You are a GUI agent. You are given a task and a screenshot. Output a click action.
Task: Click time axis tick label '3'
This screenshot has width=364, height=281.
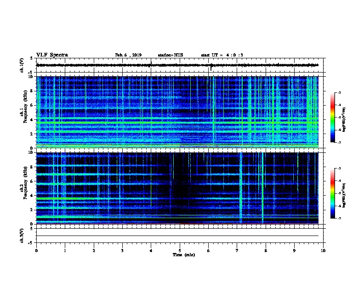(x=122, y=251)
